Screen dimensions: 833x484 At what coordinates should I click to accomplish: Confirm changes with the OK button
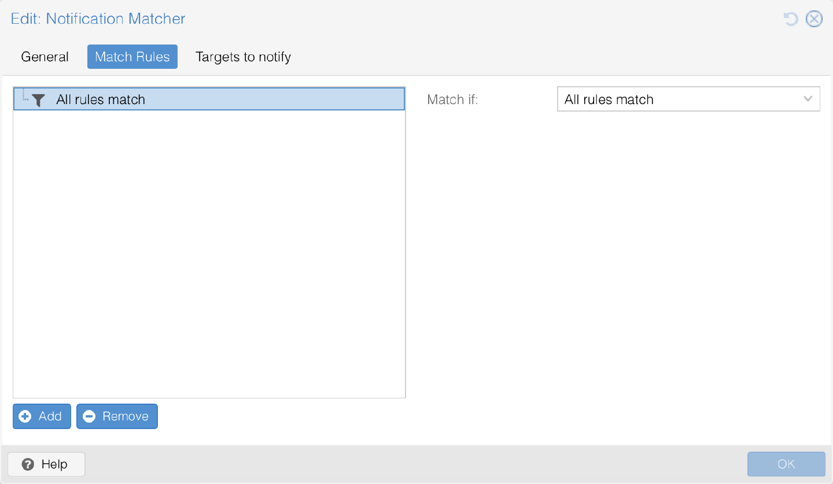tap(786, 464)
